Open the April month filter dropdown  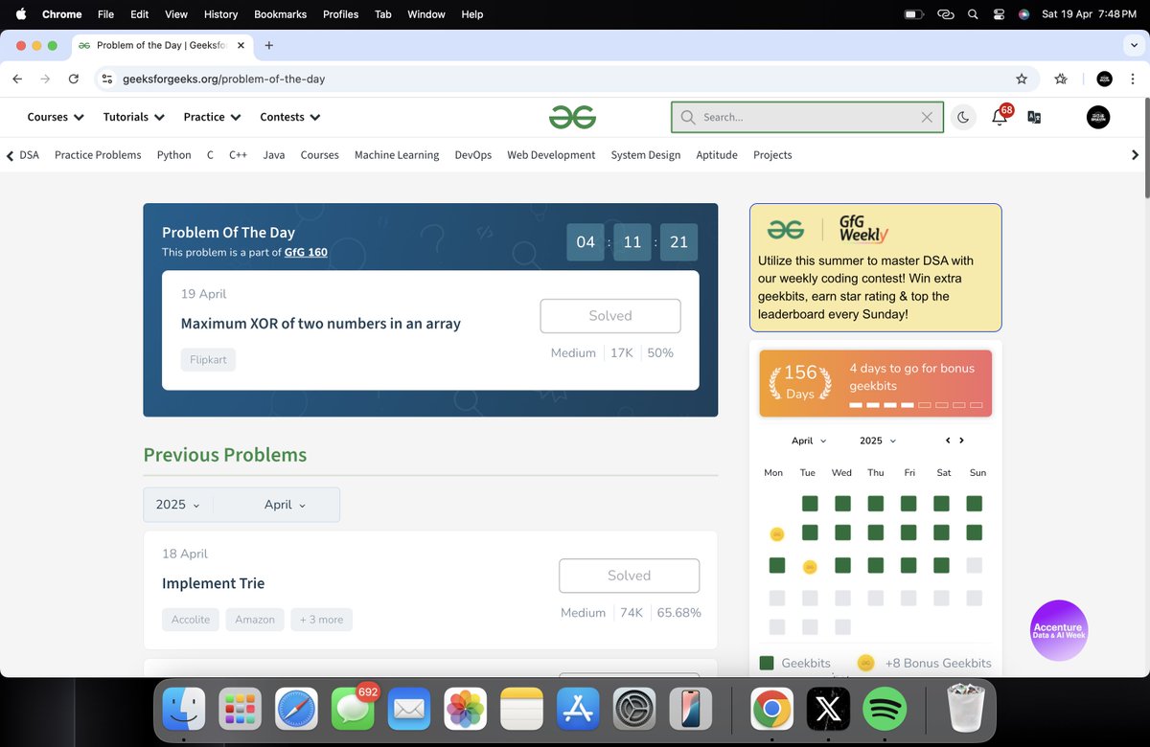(285, 505)
